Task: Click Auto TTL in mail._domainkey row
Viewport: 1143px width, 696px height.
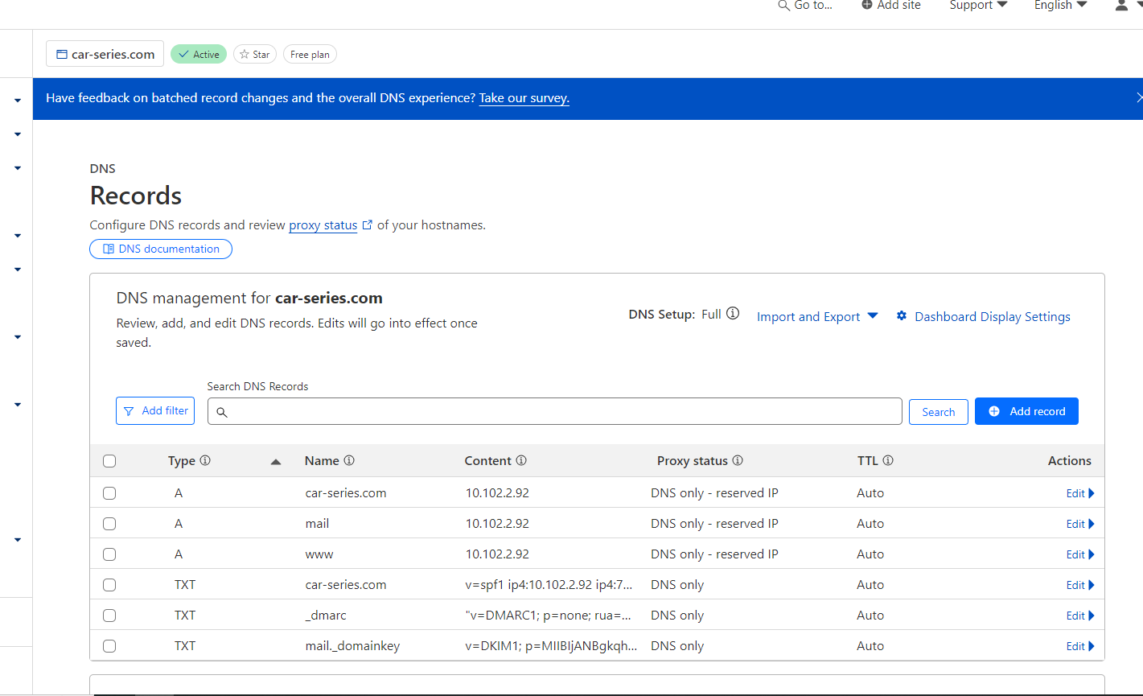Action: pos(870,646)
